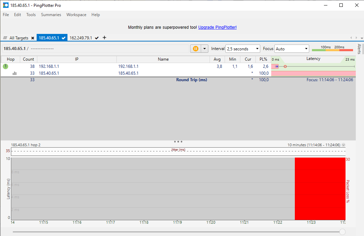Click the 185.40.65.1 hop 2 graph title
Screen dimensions: 364x236
(26, 145)
